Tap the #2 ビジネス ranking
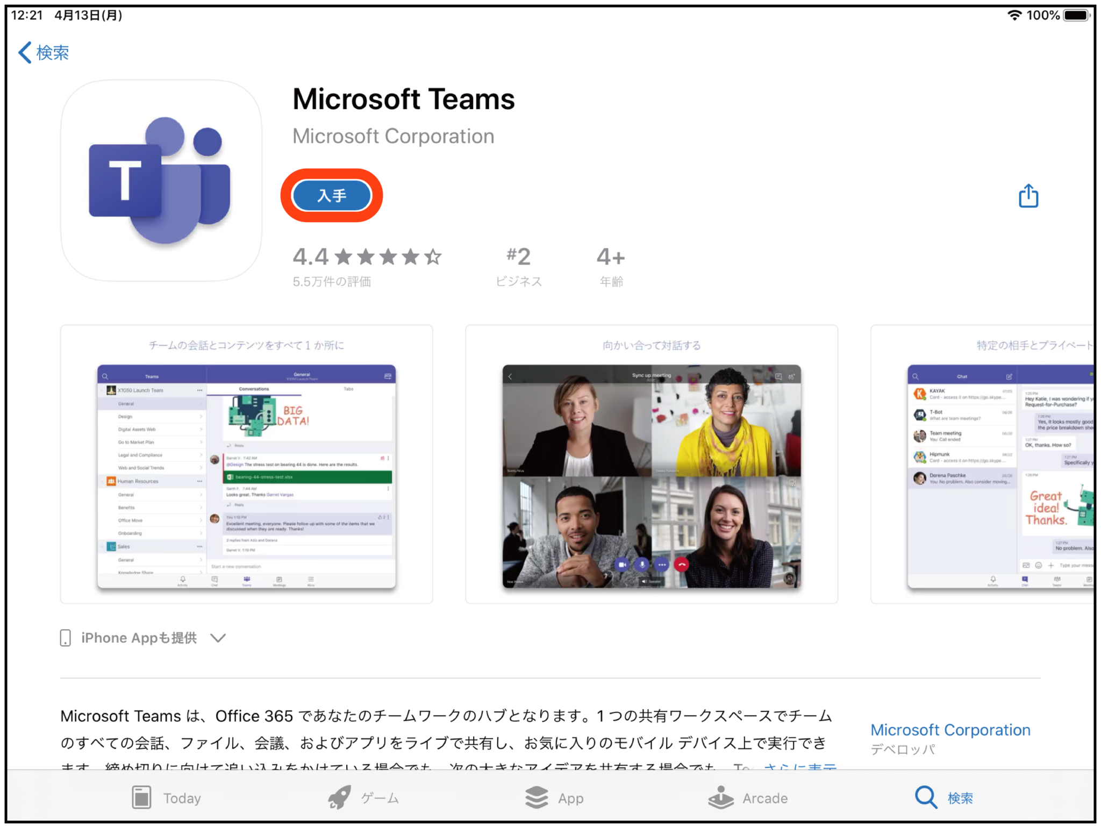The height and width of the screenshot is (828, 1101). tap(518, 266)
